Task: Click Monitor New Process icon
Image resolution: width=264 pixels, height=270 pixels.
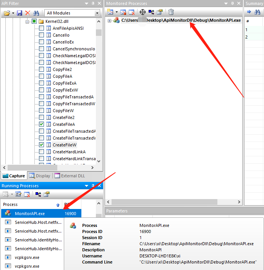Action: [110, 12]
